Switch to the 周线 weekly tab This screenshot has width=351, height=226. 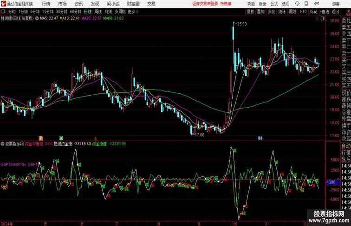[x=98, y=12]
